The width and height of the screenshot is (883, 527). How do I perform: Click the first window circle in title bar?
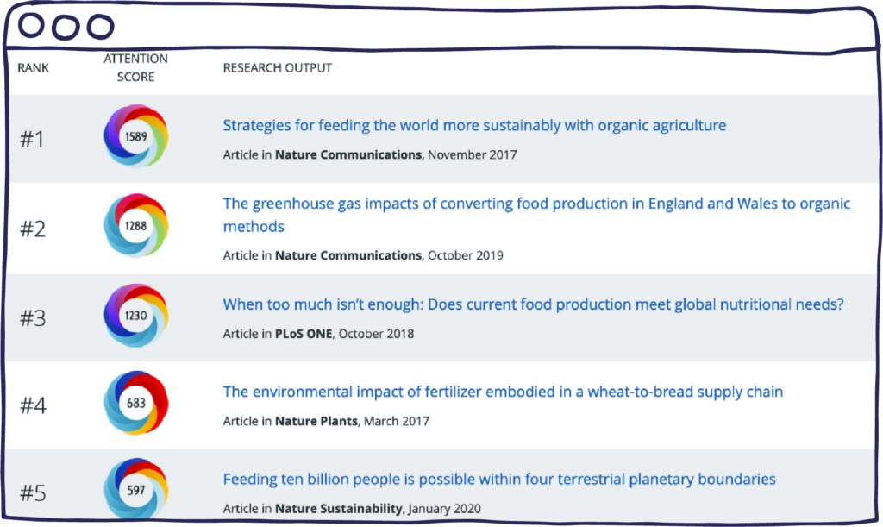[31, 25]
